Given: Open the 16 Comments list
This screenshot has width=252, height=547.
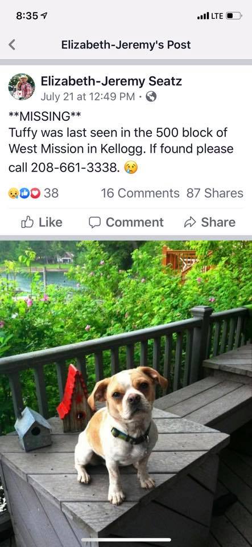Looking at the screenshot, I should (x=140, y=193).
